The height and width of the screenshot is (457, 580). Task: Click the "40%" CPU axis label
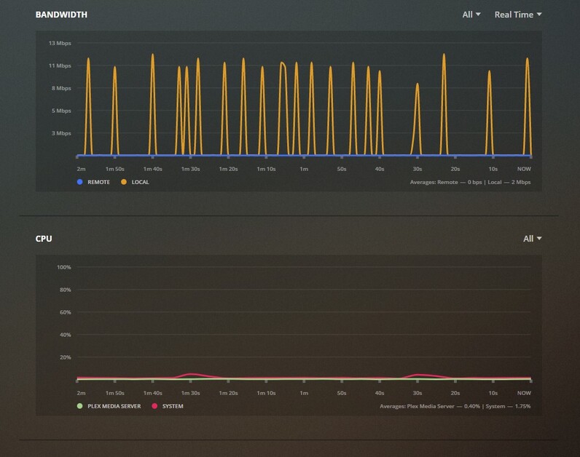pos(66,335)
